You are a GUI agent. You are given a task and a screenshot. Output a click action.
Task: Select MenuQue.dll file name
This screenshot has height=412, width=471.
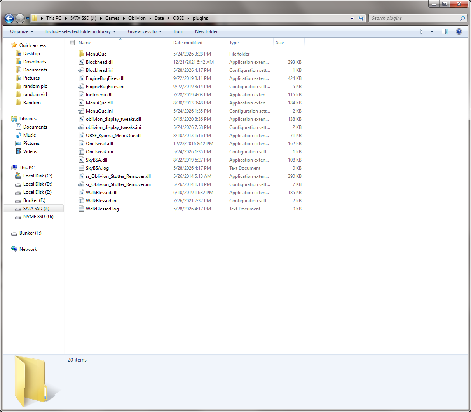99,103
